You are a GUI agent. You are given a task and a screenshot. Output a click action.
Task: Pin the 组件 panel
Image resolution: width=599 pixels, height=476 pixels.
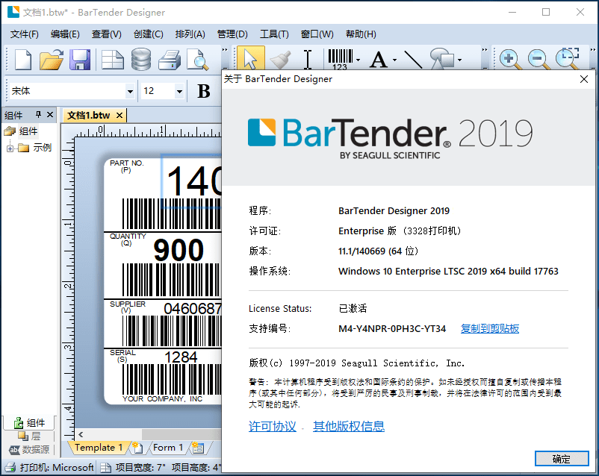38,114
